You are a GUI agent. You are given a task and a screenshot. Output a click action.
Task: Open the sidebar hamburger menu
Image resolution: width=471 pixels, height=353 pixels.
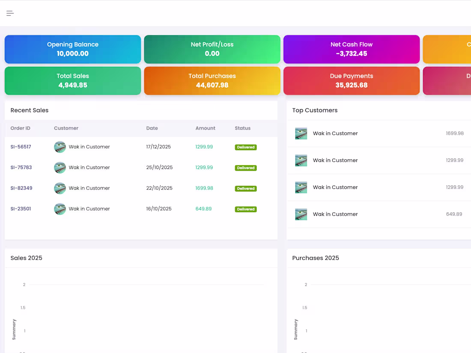pos(10,13)
